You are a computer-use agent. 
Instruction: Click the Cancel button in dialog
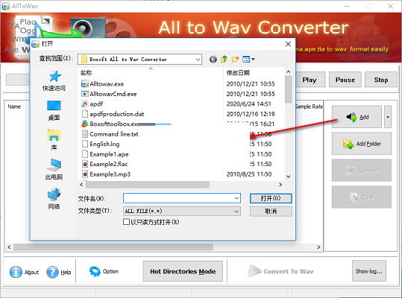pos(271,212)
